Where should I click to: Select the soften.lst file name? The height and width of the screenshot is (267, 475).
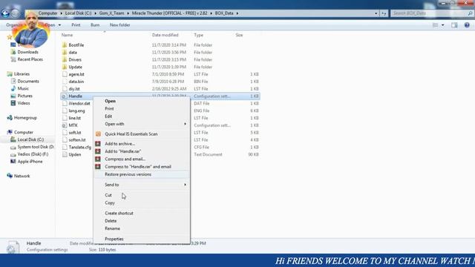point(77,140)
